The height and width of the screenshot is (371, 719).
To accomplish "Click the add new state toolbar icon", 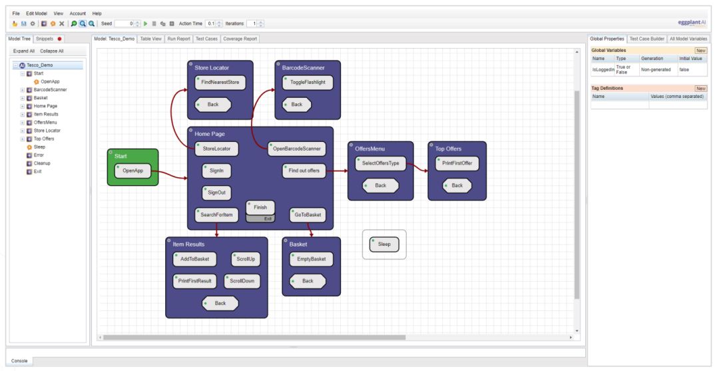I will [44, 23].
